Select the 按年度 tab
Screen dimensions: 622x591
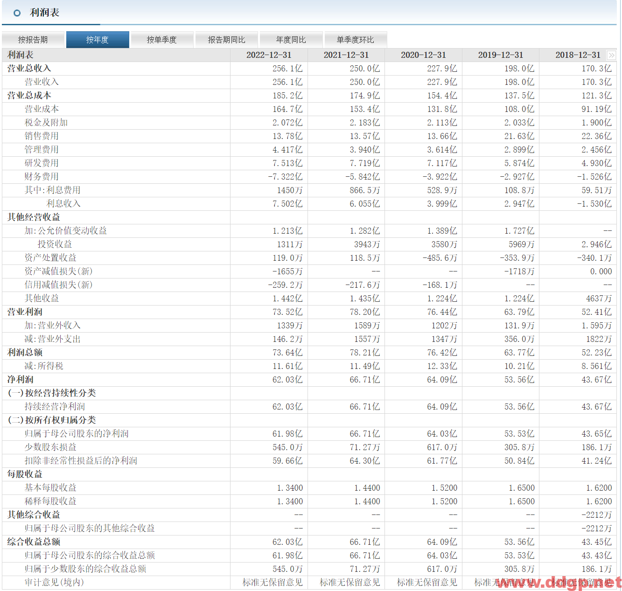(98, 40)
